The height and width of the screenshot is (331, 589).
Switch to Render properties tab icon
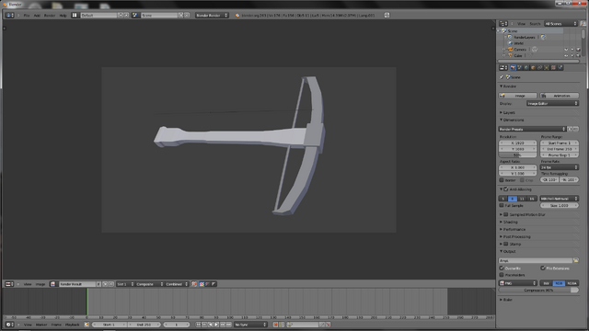point(513,68)
